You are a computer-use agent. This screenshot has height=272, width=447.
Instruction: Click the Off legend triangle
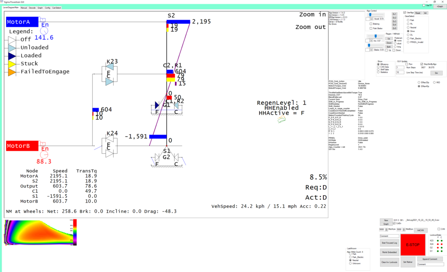[12, 40]
